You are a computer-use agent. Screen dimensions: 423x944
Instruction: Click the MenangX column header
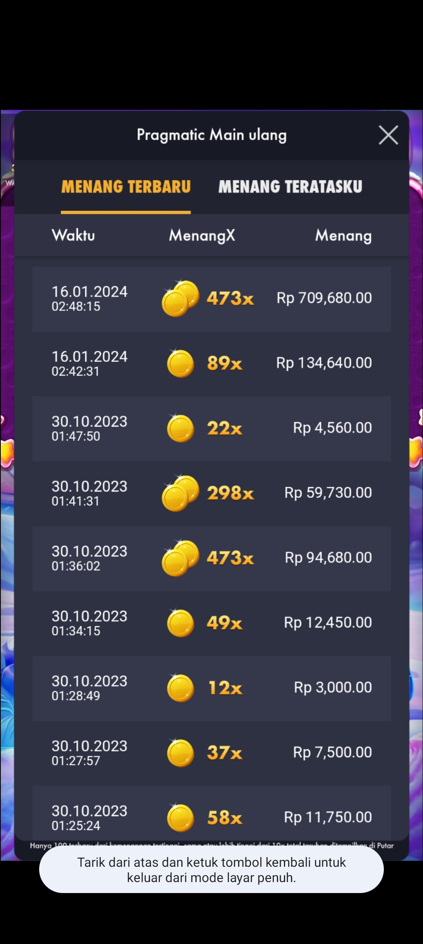[x=202, y=236]
